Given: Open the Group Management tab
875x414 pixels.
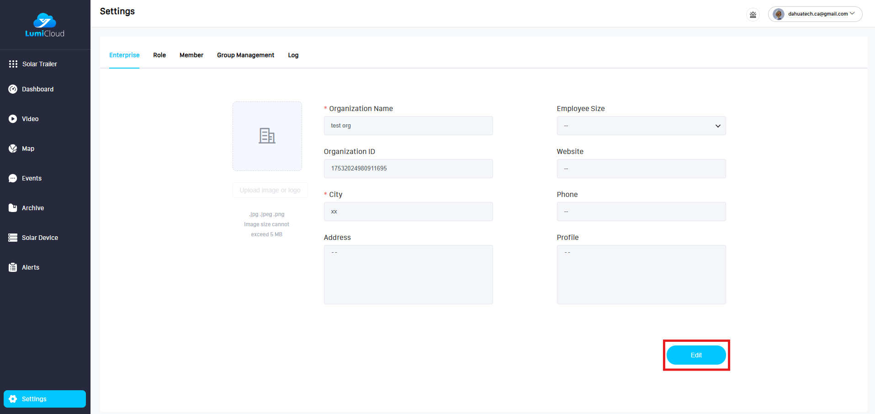Looking at the screenshot, I should 245,55.
